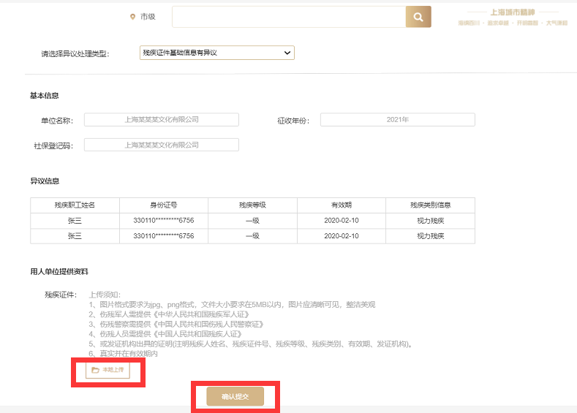Image resolution: width=577 pixels, height=413 pixels.
Task: Click second row's 视力残疾 cell
Action: click(430, 236)
